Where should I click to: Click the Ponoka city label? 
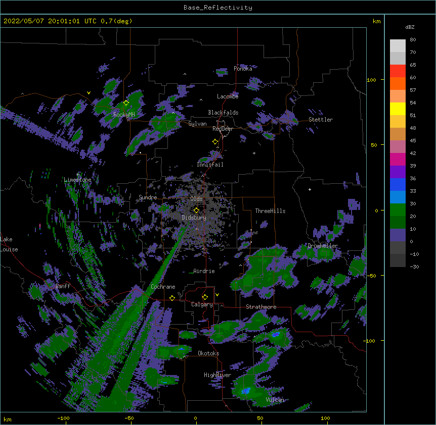[x=243, y=69]
